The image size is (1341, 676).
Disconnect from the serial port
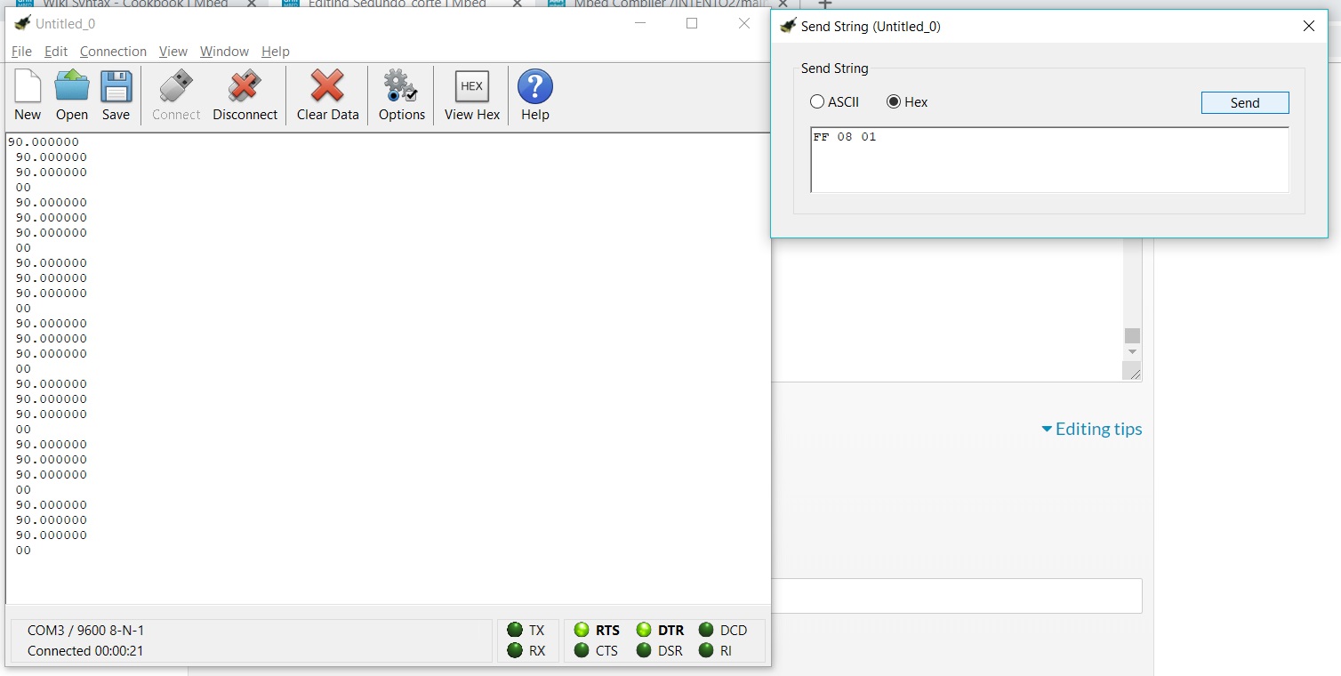pos(245,95)
